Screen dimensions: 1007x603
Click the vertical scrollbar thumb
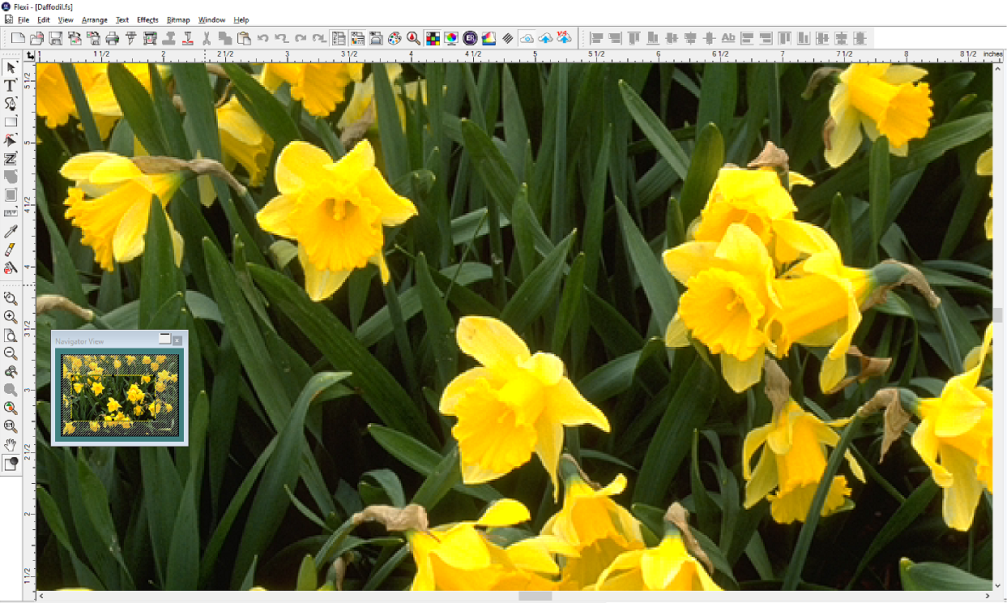[999, 315]
